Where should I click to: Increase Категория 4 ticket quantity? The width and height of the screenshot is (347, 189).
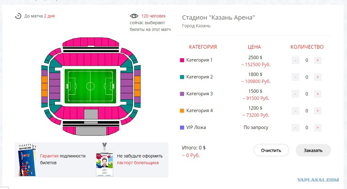[x=317, y=111]
